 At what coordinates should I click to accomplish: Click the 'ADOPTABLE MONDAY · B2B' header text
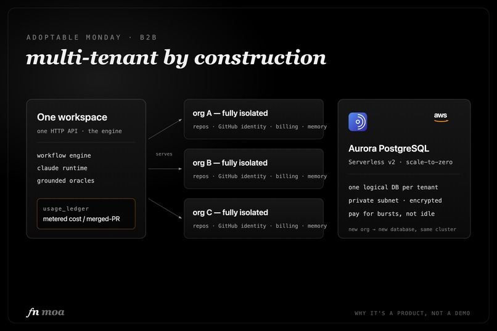click(92, 38)
